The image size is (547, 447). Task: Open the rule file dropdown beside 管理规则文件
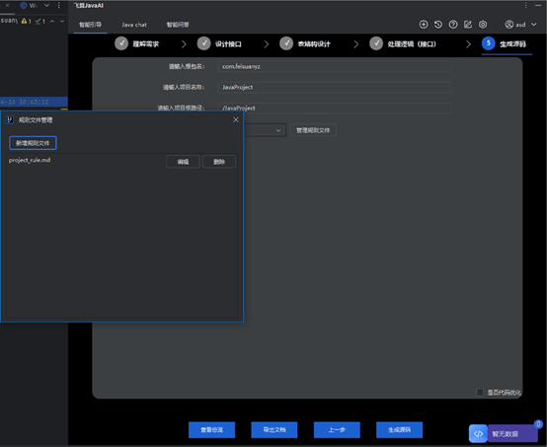pyautogui.click(x=265, y=130)
